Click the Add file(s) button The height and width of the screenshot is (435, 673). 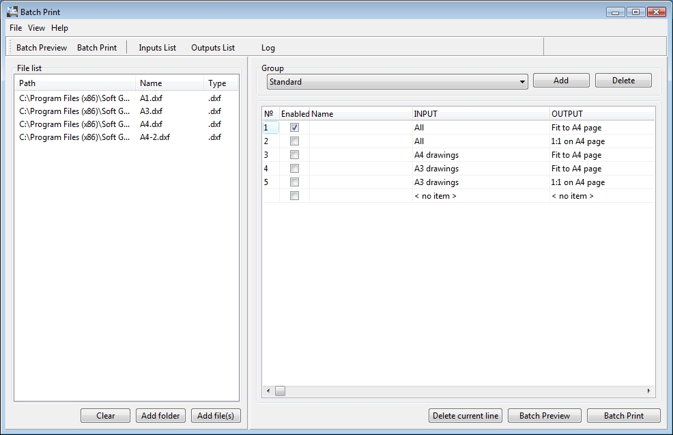pyautogui.click(x=215, y=416)
